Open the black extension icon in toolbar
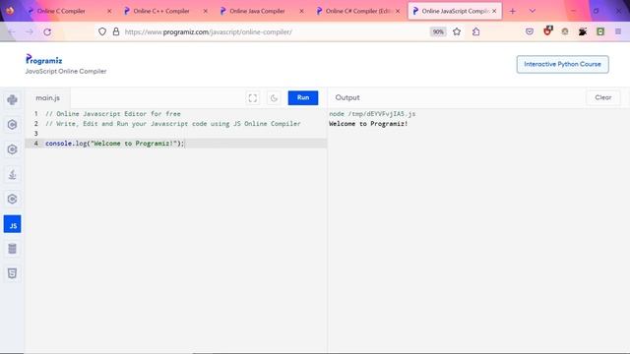630x354 pixels. pyautogui.click(x=583, y=31)
